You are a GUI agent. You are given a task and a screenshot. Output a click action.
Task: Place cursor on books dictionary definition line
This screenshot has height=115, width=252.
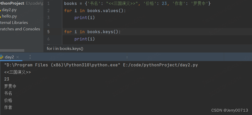138,4
